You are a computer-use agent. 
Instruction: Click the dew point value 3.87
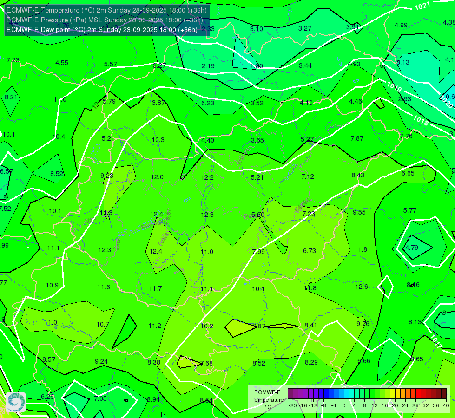point(158,102)
